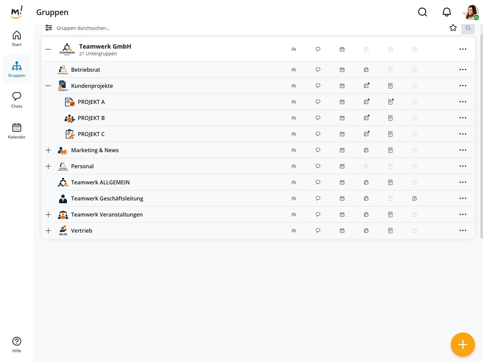Open files of PROJEKT B
This screenshot has width=483, height=362.
pos(366,118)
